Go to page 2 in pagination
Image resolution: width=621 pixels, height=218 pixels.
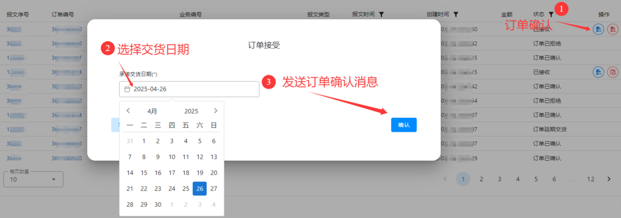(481, 179)
